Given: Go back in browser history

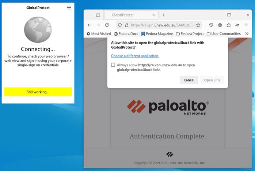Looking at the screenshot, I should [x=89, y=25].
